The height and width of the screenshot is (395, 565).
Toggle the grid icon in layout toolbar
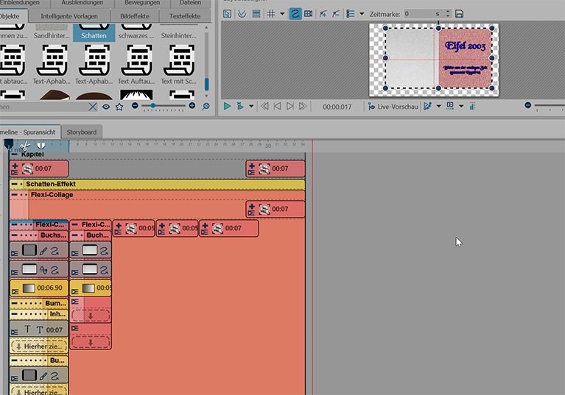270,13
